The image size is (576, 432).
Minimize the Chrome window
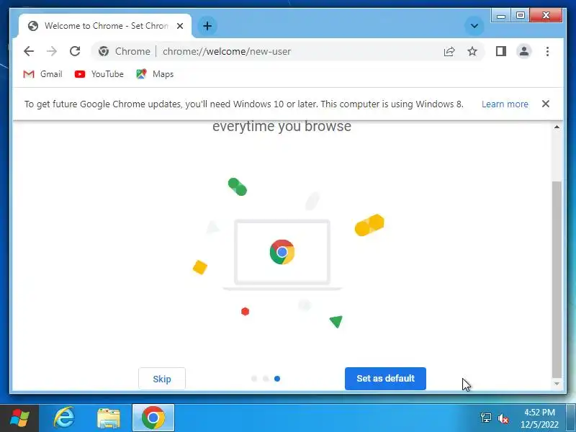click(501, 15)
